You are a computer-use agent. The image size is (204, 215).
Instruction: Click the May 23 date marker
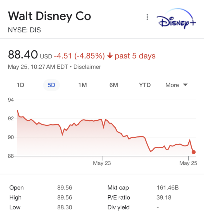pyautogui.click(x=102, y=163)
